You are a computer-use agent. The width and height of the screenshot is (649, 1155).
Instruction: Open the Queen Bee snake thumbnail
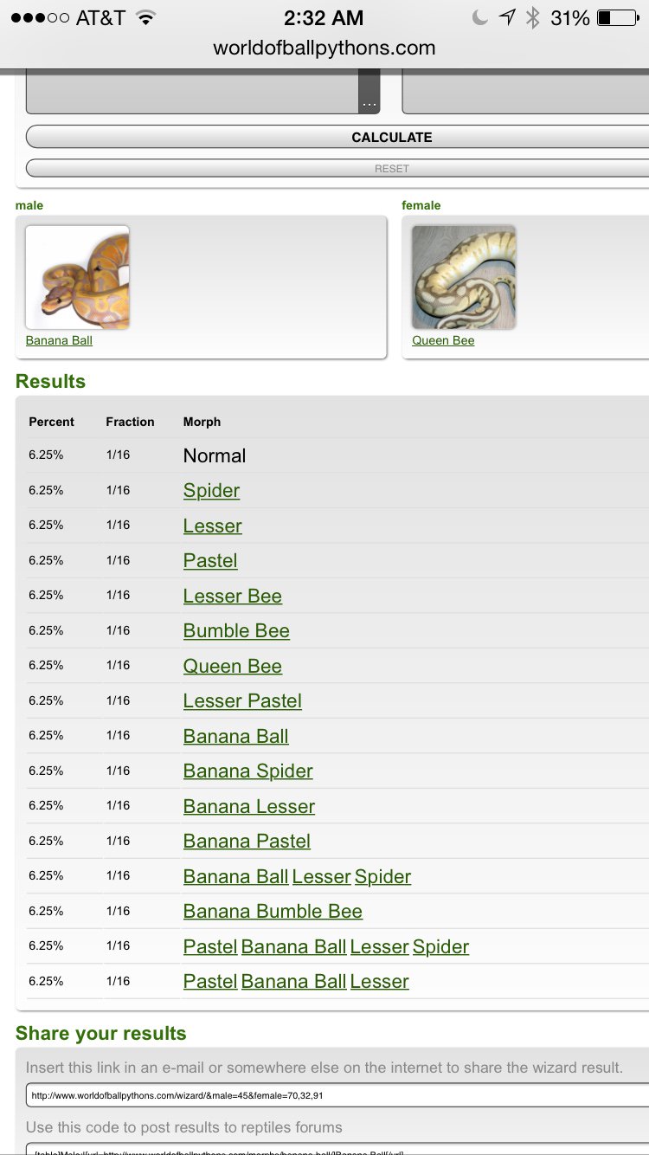[464, 277]
